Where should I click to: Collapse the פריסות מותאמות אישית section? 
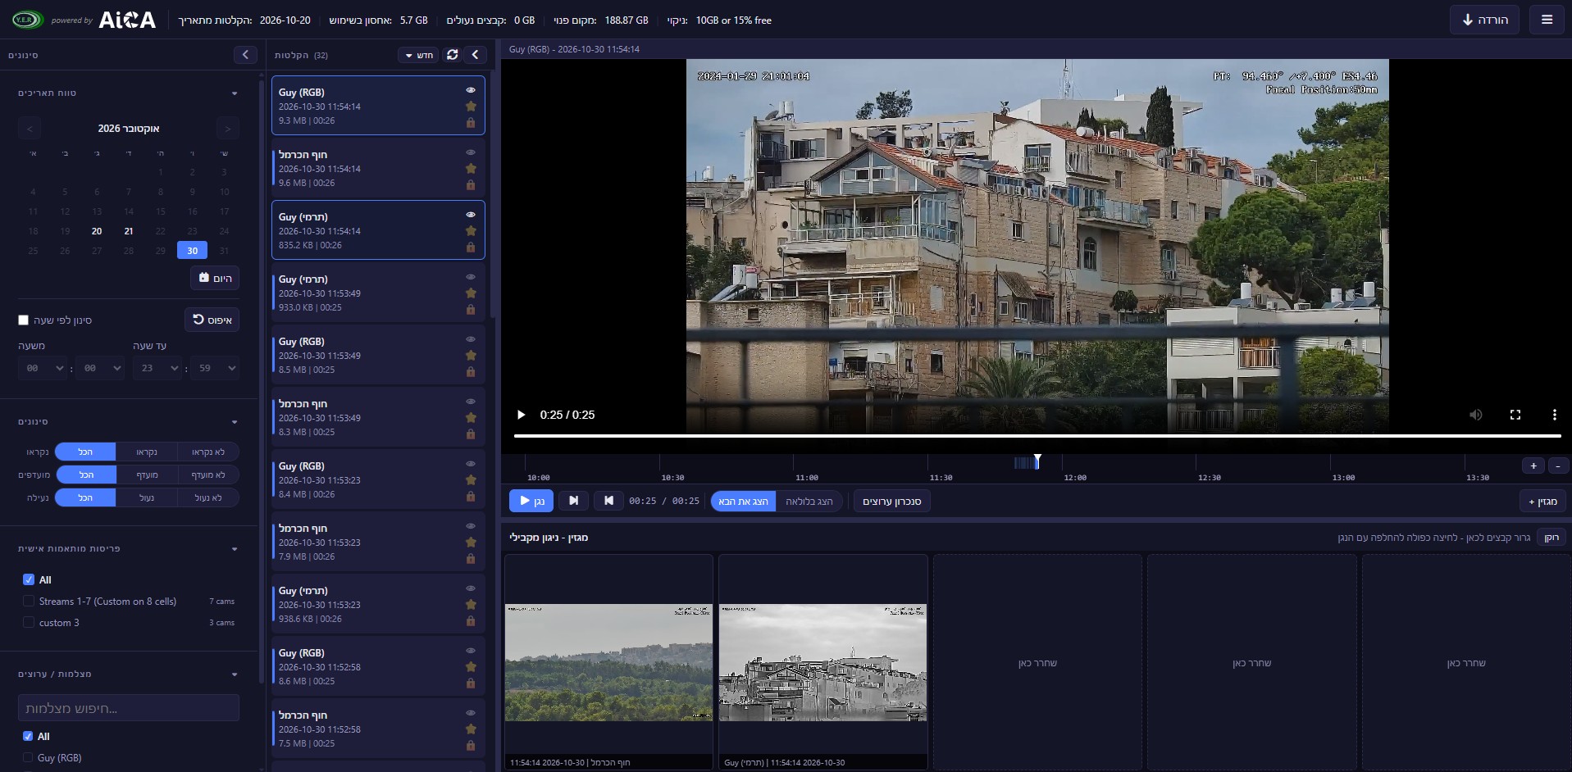[235, 549]
